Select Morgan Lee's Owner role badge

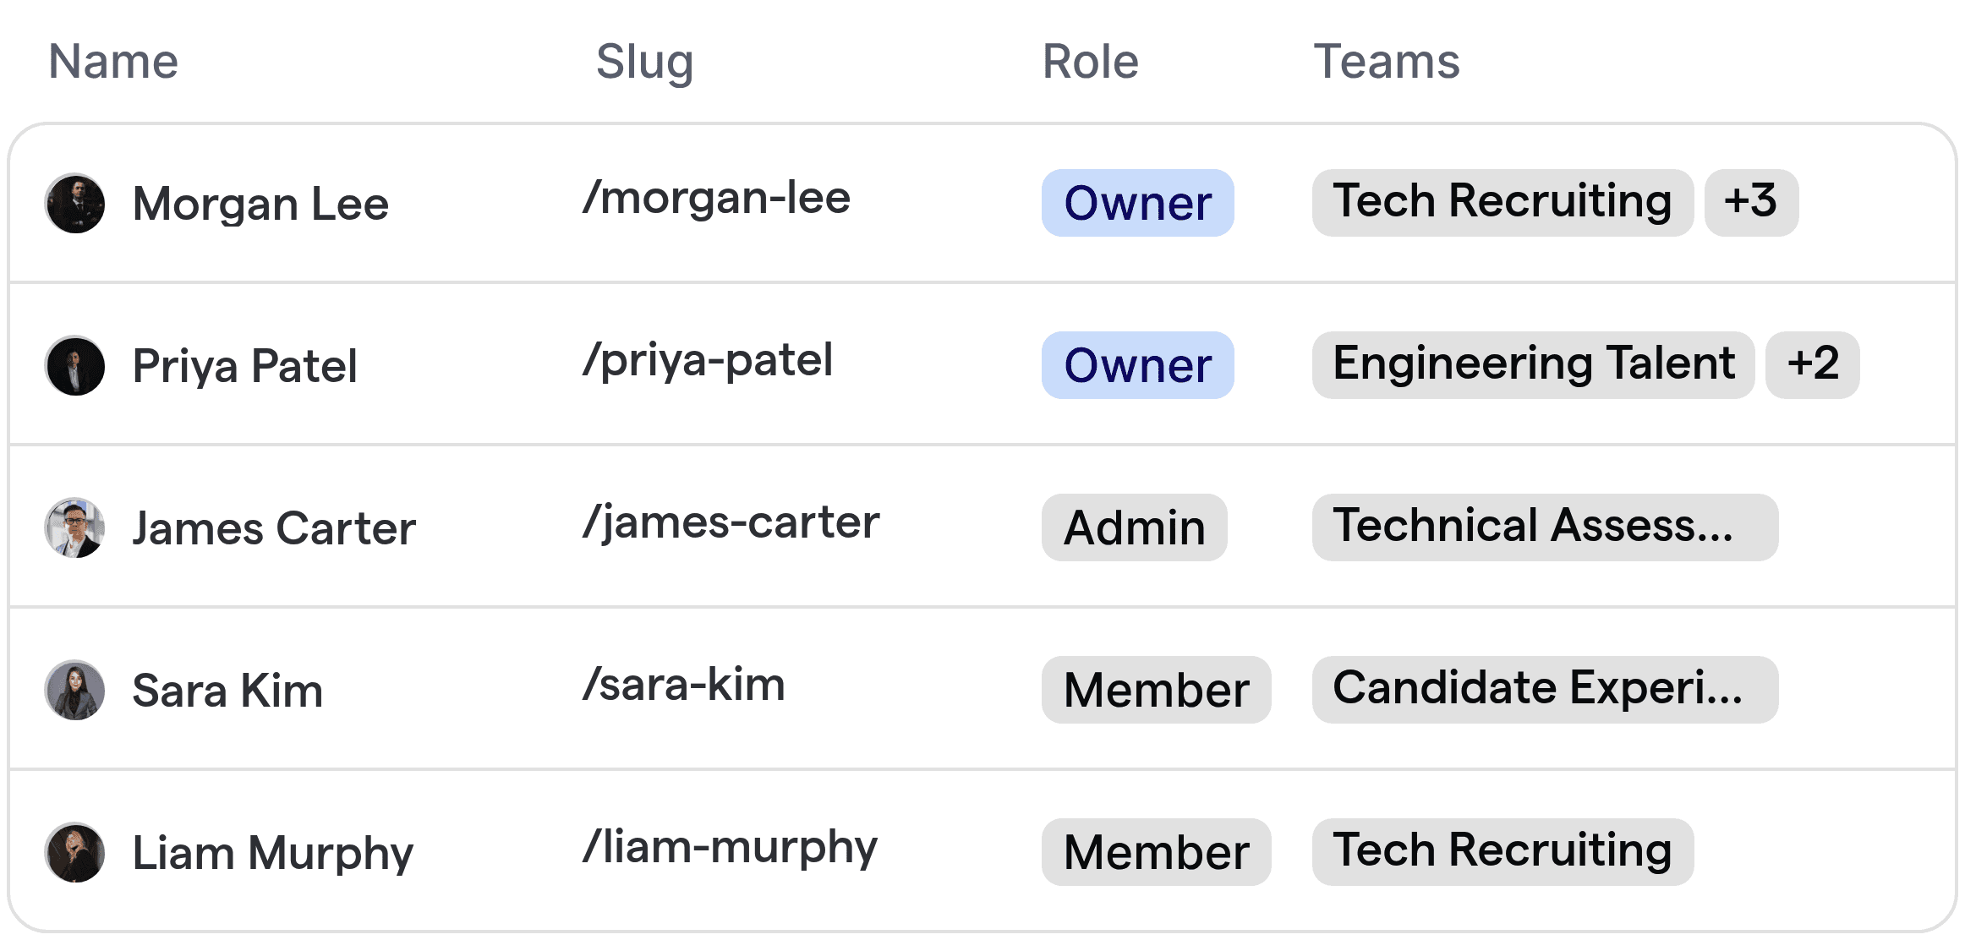point(1137,203)
